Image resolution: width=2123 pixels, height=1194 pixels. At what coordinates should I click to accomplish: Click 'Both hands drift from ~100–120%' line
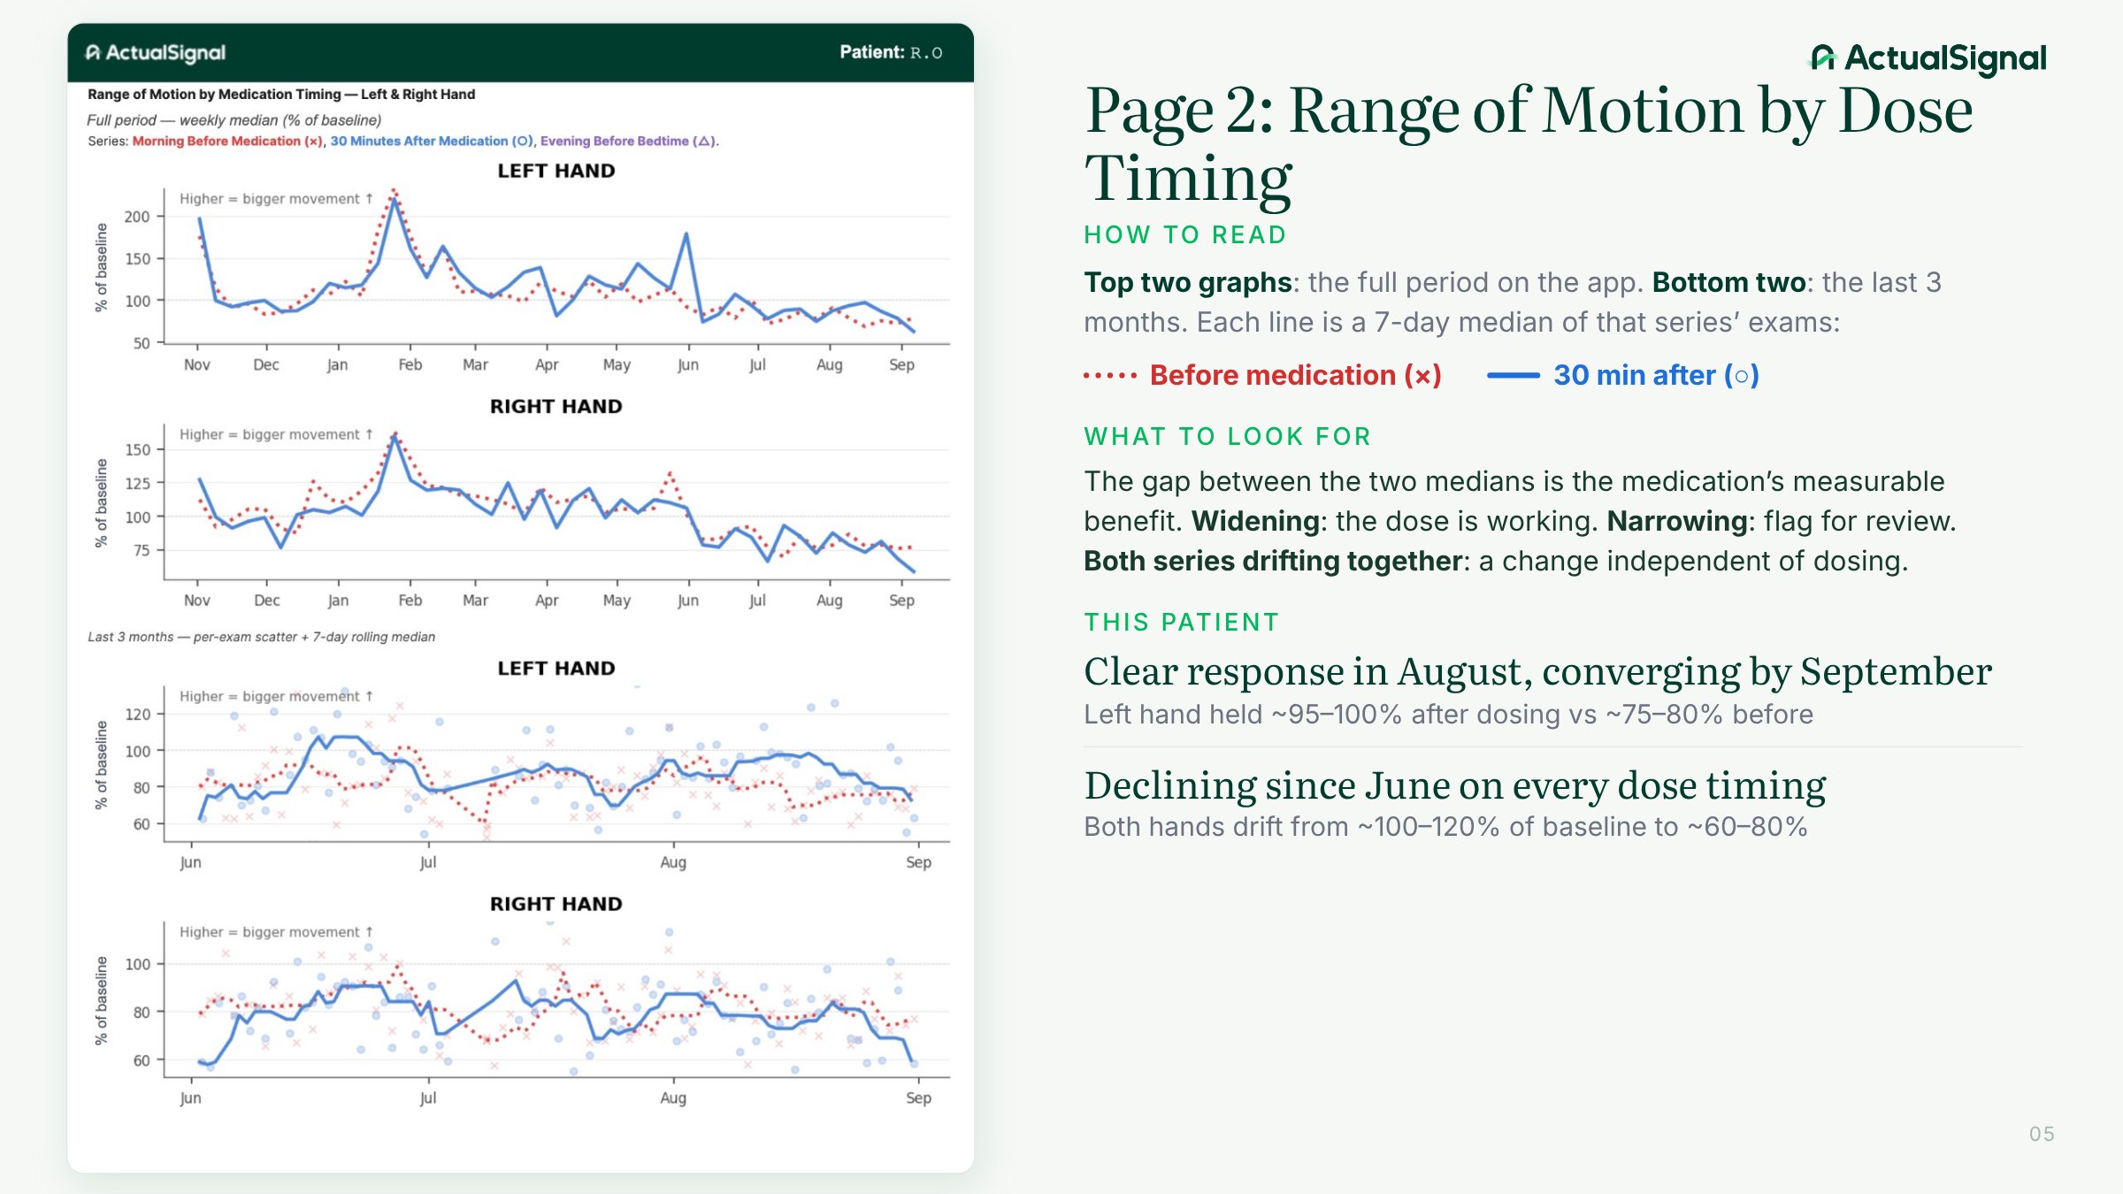[x=1445, y=827]
